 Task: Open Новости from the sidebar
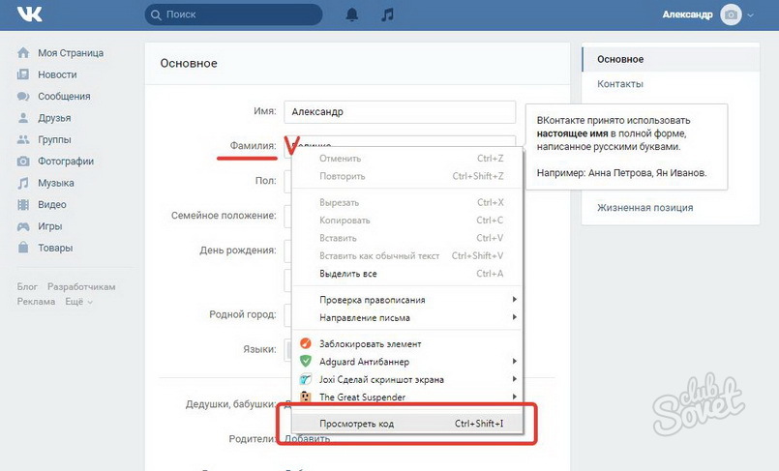point(57,74)
